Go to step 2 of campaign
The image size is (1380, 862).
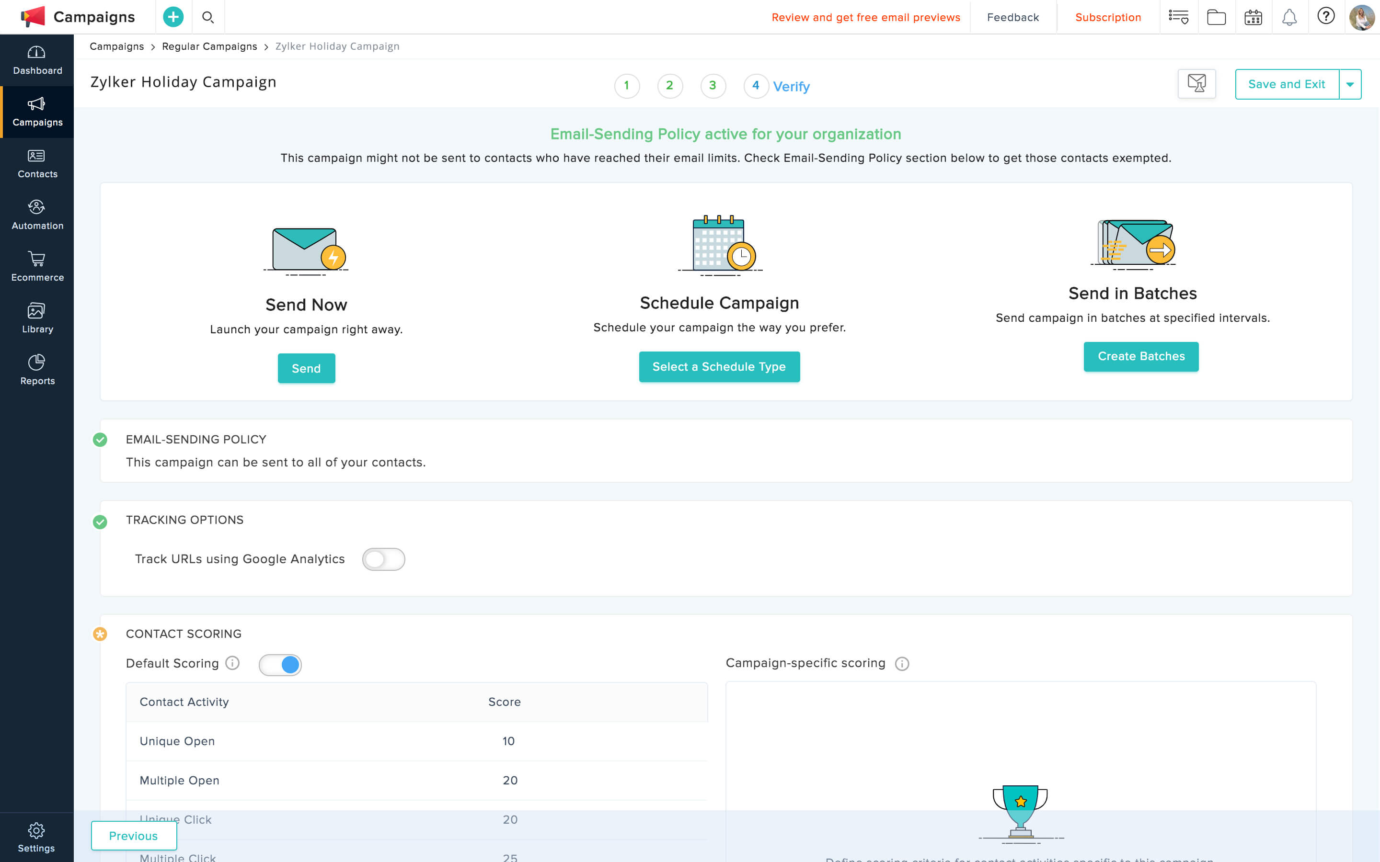669,86
